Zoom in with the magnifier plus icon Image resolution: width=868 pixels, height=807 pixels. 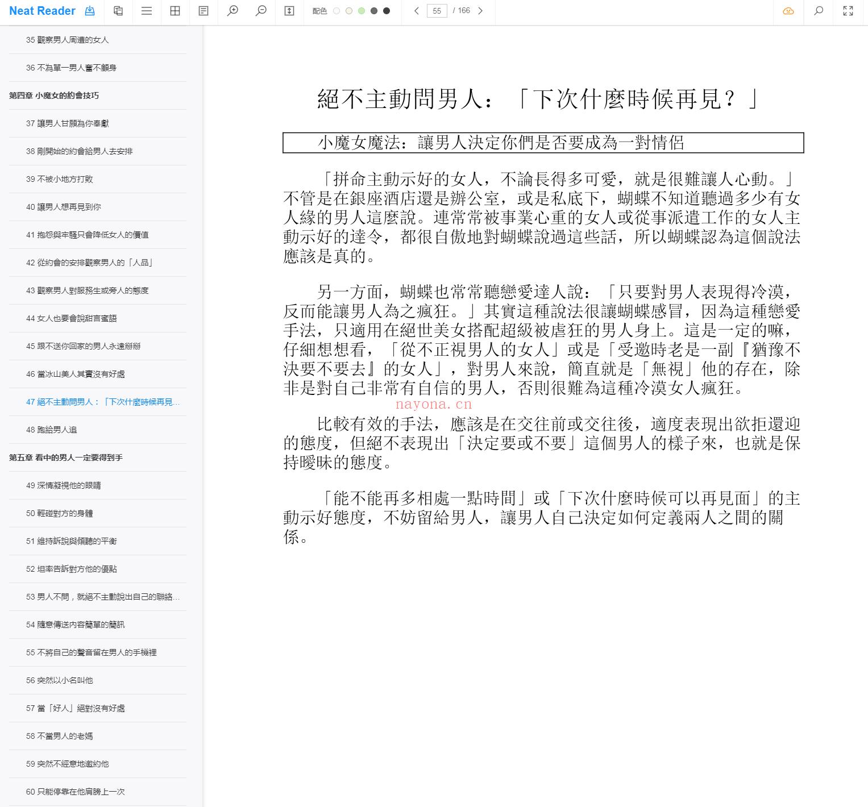(232, 11)
